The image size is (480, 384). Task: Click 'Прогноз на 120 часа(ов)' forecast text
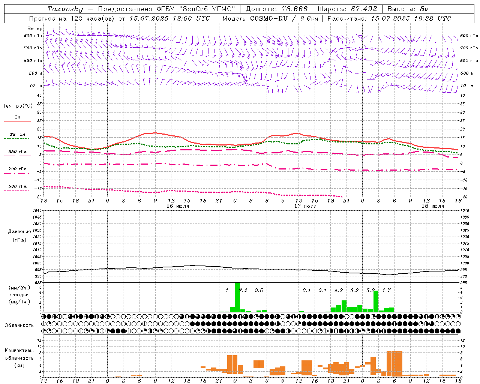[x=72, y=18]
